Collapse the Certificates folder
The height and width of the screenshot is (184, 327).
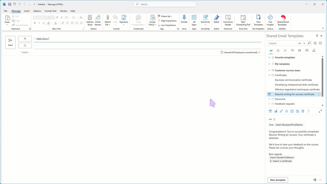point(269,75)
